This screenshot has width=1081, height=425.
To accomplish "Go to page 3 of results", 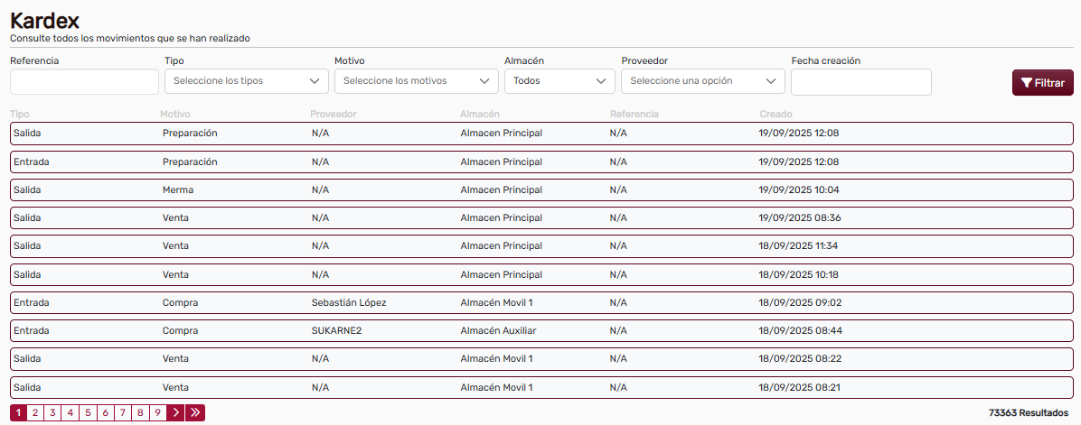I will [52, 412].
